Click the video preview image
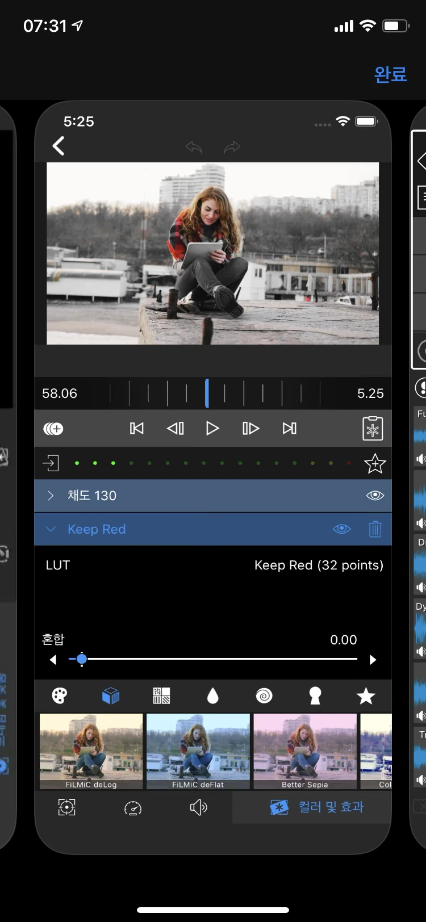 pyautogui.click(x=212, y=253)
